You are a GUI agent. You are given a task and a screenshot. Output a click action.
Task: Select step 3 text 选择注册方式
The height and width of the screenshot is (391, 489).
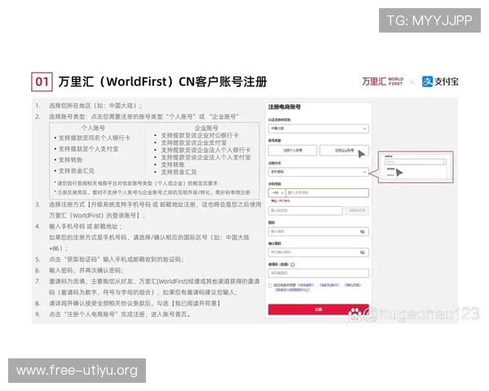[155, 210]
